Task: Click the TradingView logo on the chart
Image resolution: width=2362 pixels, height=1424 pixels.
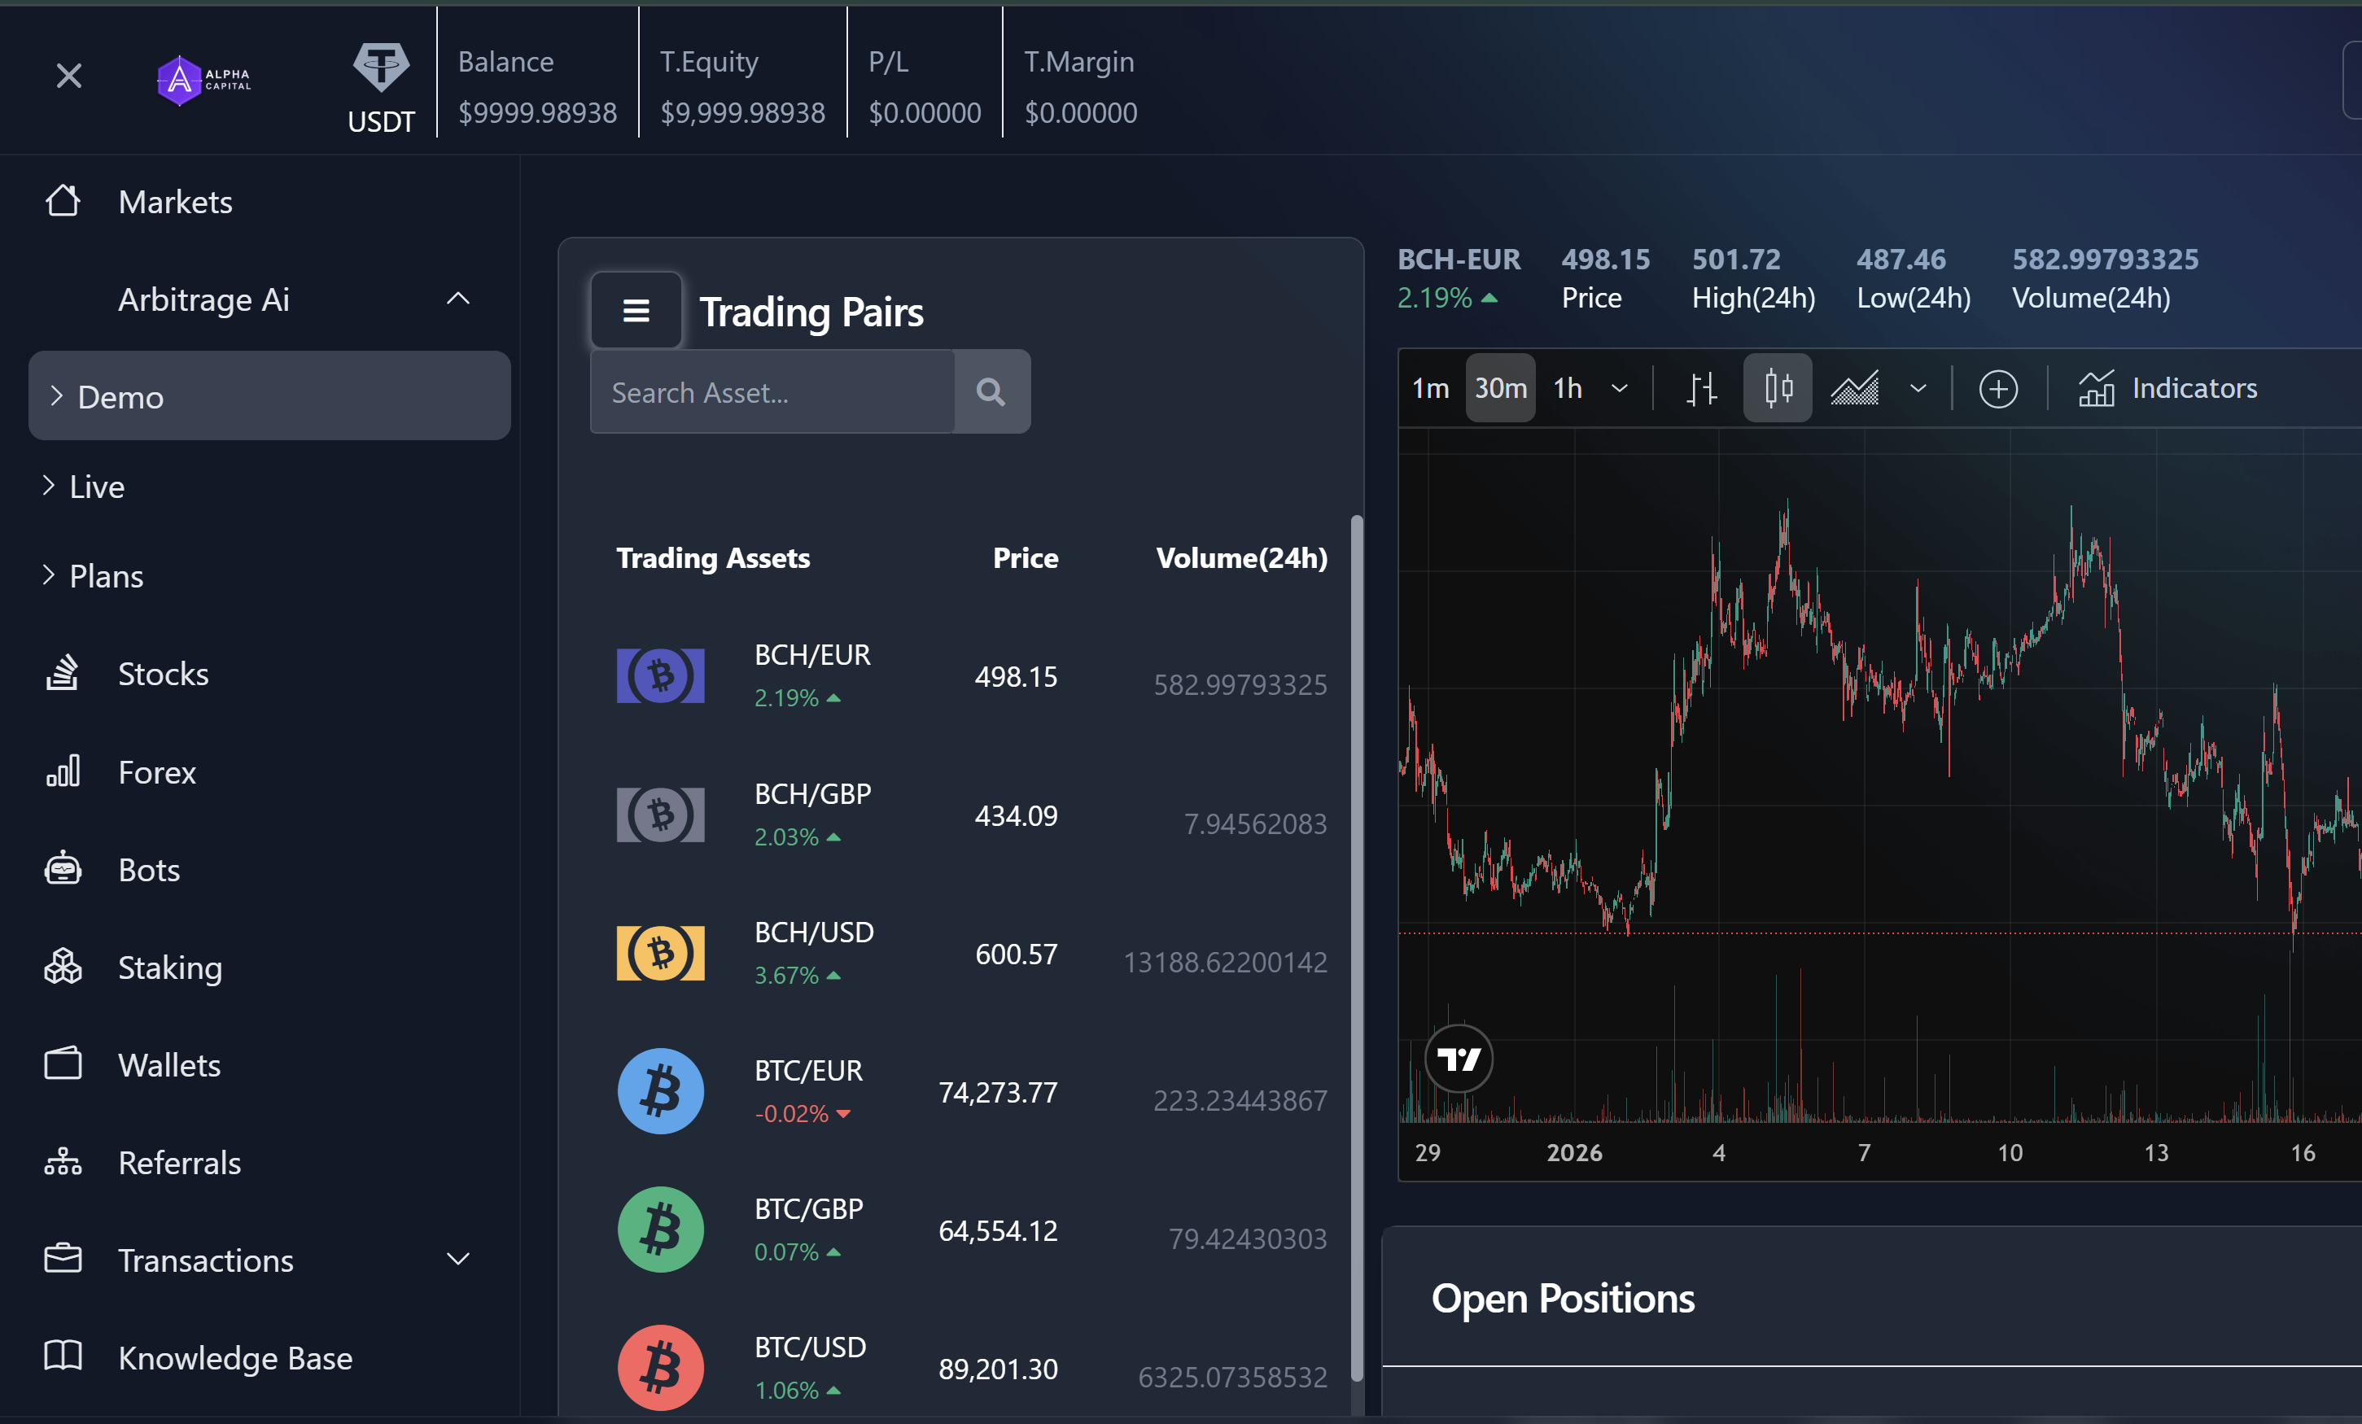Action: 1458,1058
